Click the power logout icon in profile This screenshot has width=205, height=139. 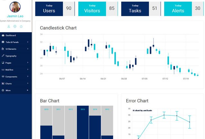pyautogui.click(x=21, y=27)
